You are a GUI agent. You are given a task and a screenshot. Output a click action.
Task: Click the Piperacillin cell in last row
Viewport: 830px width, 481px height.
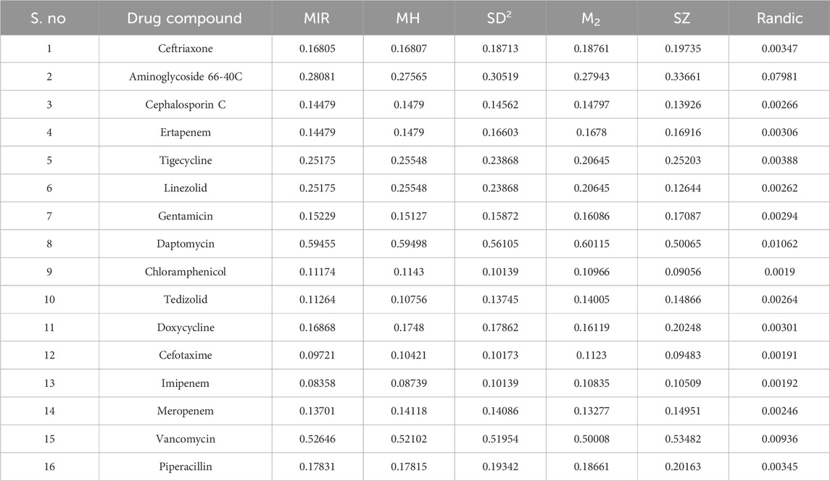pyautogui.click(x=185, y=467)
